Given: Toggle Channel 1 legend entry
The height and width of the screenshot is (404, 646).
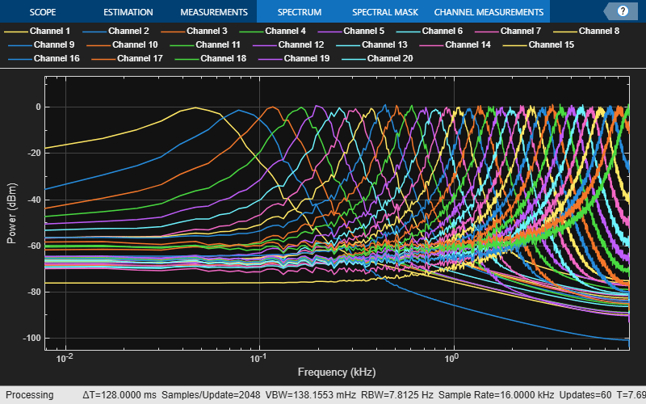Looking at the screenshot, I should point(37,31).
